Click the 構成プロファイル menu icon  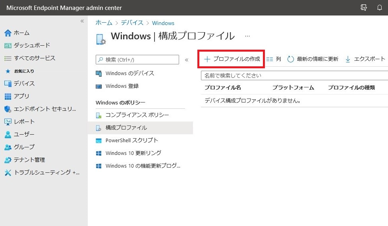[98, 128]
